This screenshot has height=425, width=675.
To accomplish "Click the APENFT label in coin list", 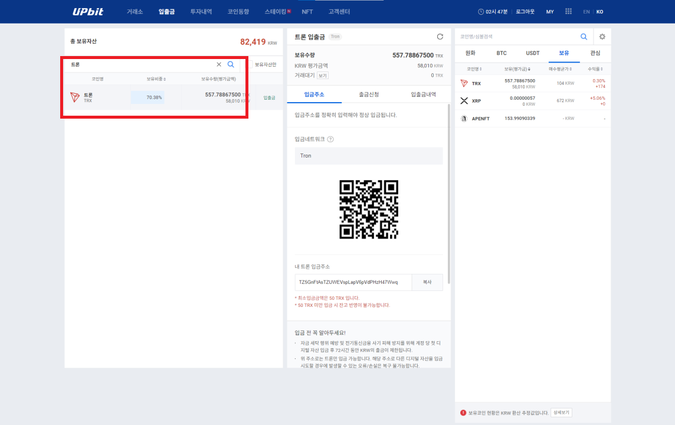I will click(480, 119).
